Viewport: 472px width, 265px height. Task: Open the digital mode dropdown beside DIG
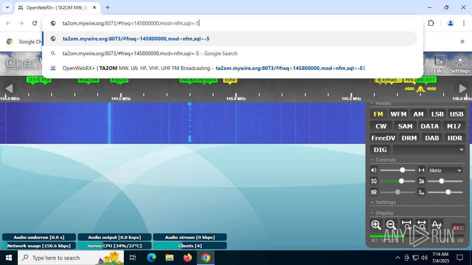click(x=429, y=149)
